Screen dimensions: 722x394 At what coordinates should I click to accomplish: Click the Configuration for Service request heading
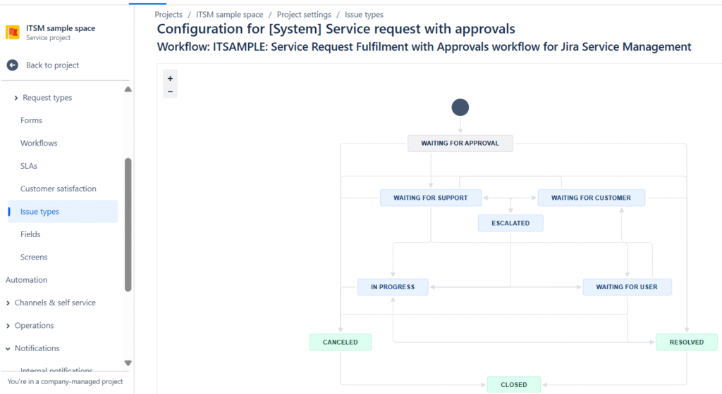pos(336,29)
